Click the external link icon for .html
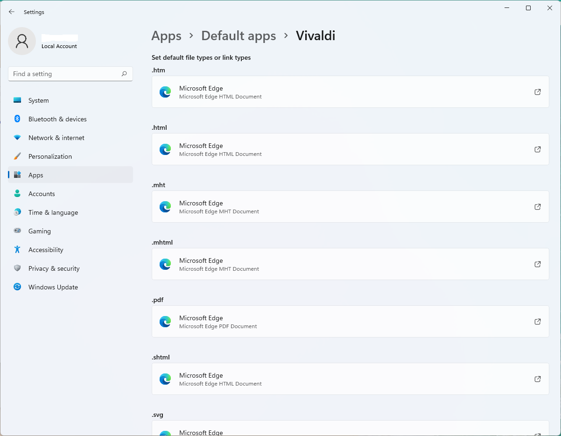This screenshot has width=561, height=436. [538, 149]
